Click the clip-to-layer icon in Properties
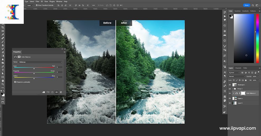Screen dimensions: 261x136 [x=44, y=92]
